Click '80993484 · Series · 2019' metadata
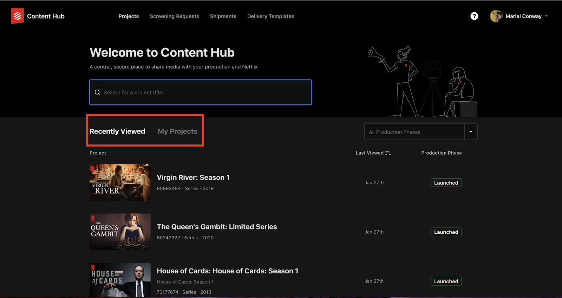The height and width of the screenshot is (298, 562). [x=185, y=188]
